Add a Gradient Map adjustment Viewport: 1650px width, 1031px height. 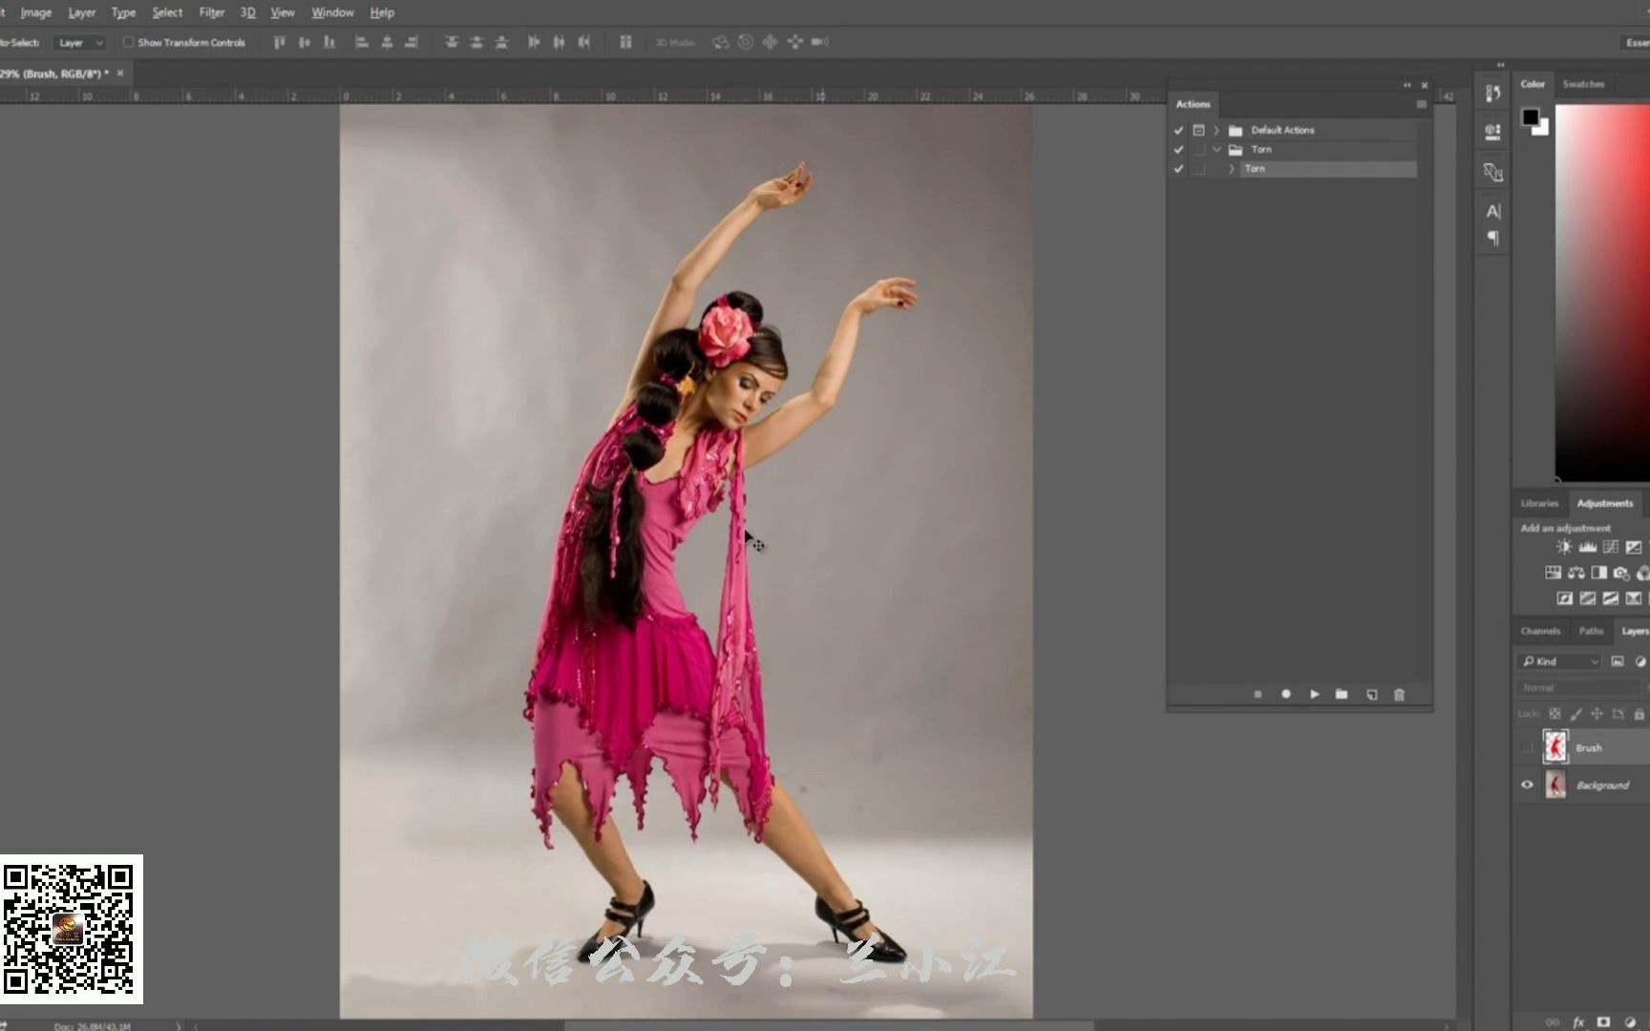(x=1634, y=599)
